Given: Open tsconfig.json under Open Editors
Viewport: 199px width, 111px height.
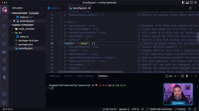Looking at the screenshot, I should 27,21.
